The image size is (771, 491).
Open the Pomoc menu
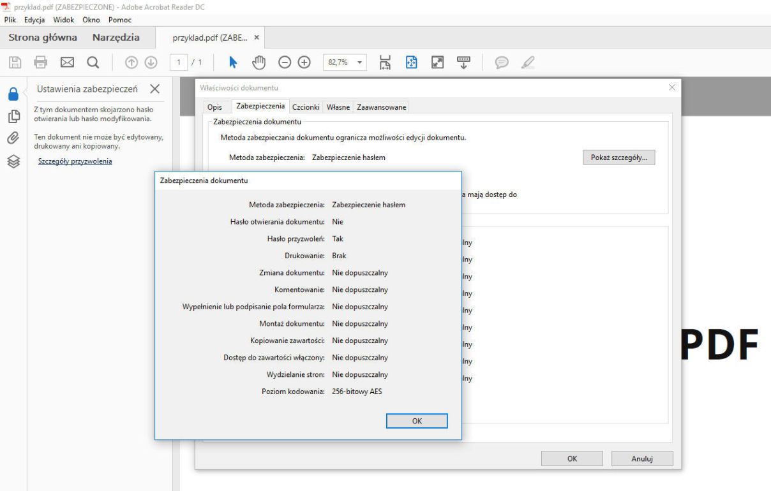[119, 20]
